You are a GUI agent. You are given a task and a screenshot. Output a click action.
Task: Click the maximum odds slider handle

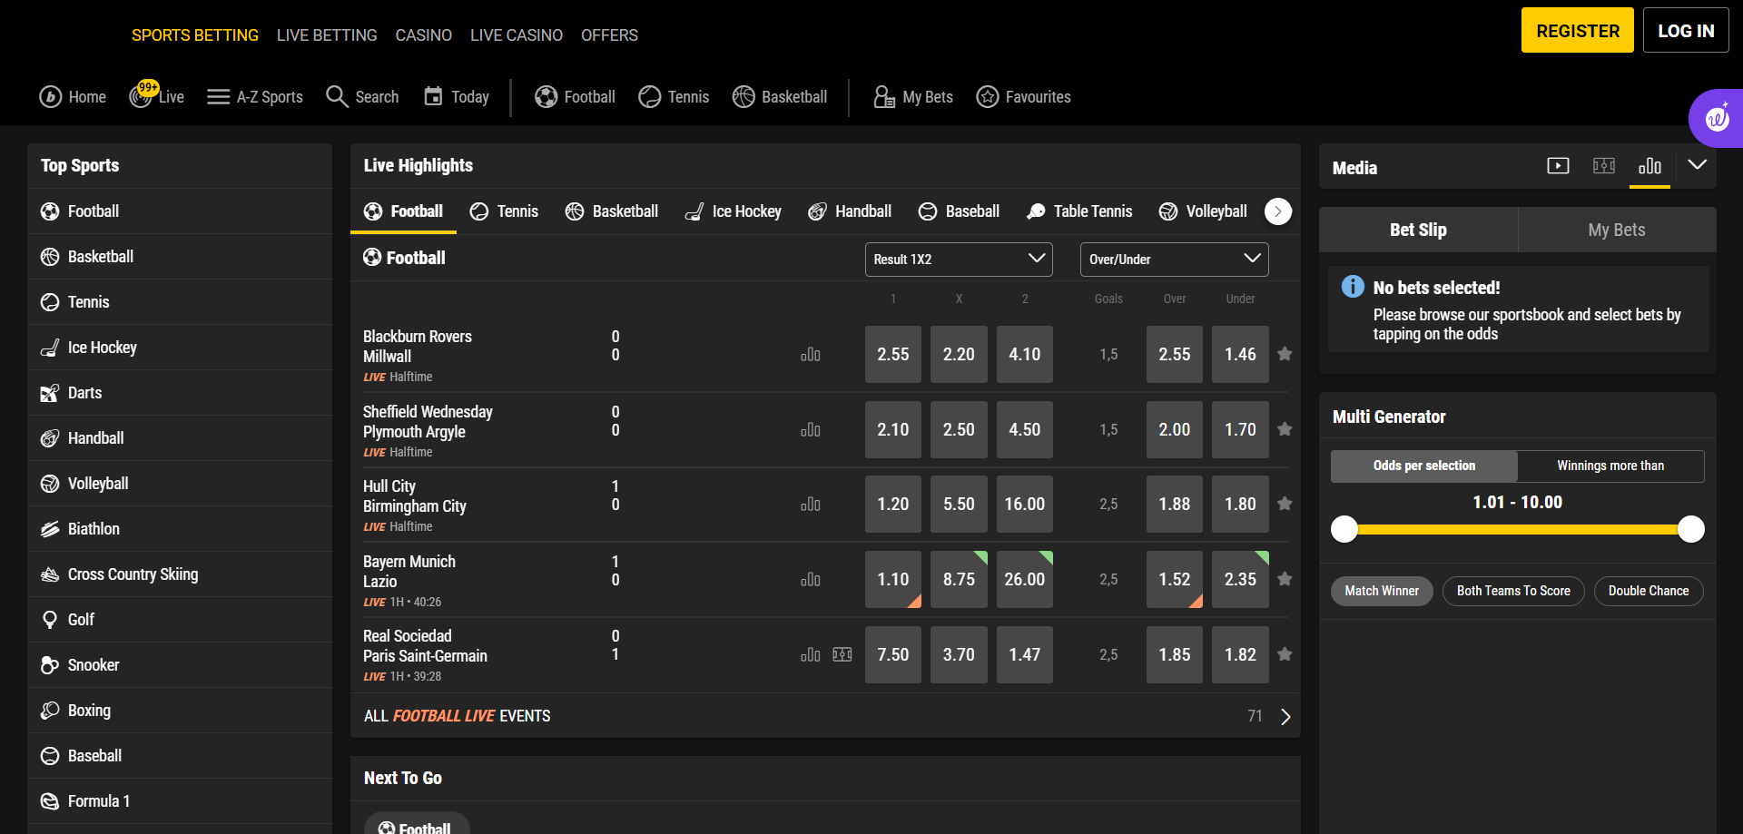coord(1691,529)
